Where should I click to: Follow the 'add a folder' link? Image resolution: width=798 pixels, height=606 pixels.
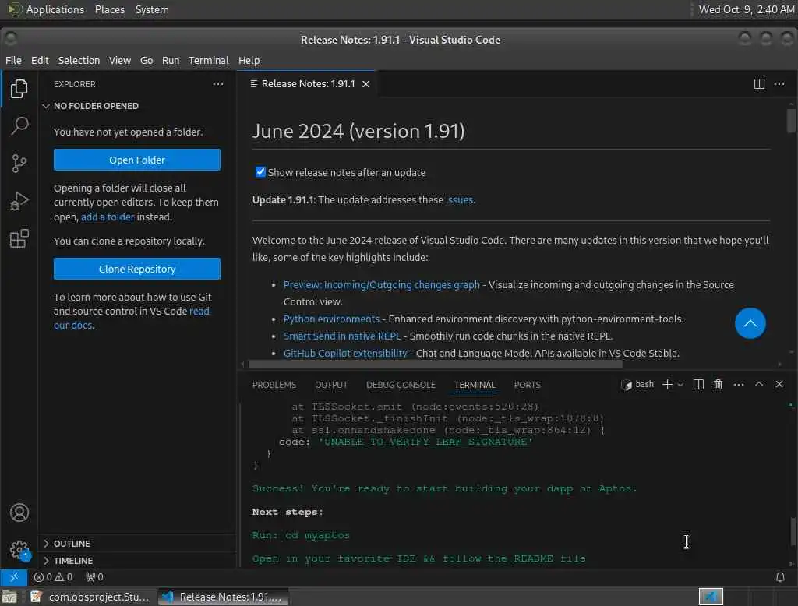pyautogui.click(x=108, y=217)
